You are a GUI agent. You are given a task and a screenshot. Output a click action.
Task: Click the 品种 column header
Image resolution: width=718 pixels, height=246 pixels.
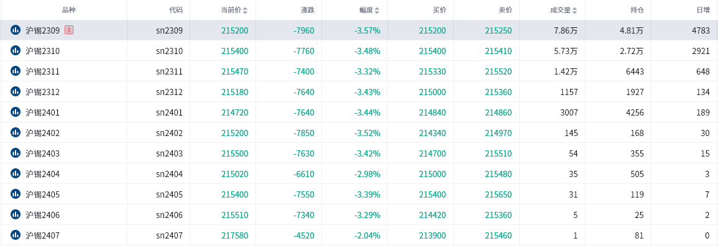68,10
